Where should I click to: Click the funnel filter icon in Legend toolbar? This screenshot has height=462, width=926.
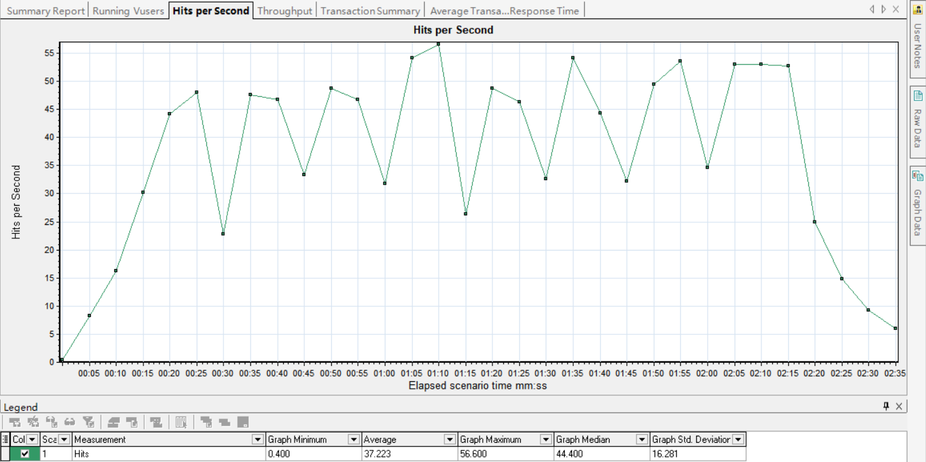89,422
